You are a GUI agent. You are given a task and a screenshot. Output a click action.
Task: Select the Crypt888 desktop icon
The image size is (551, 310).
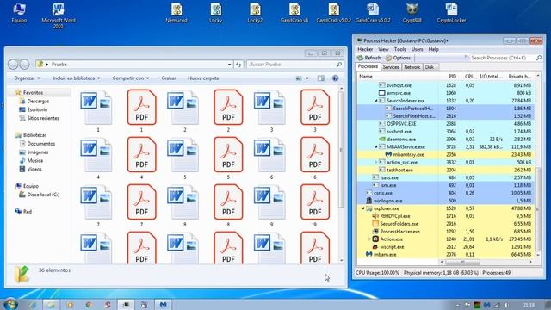click(x=412, y=13)
